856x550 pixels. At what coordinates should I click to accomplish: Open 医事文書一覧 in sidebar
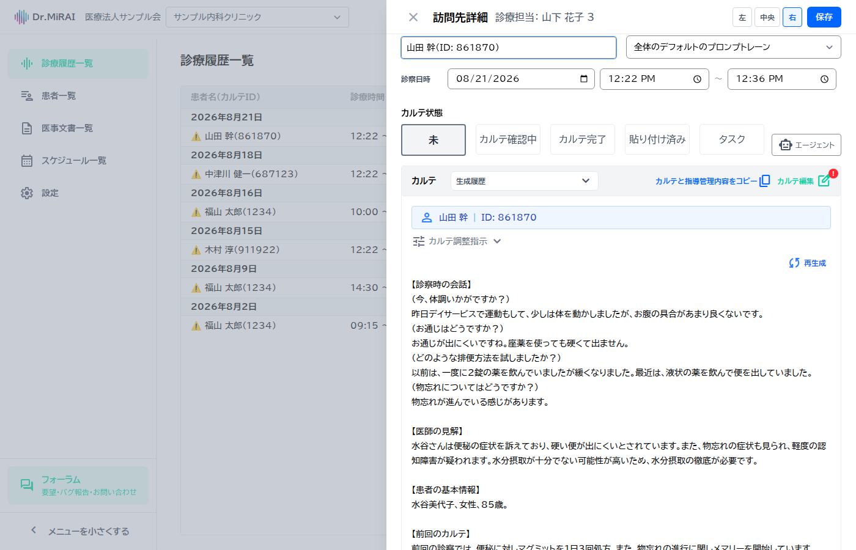point(78,128)
